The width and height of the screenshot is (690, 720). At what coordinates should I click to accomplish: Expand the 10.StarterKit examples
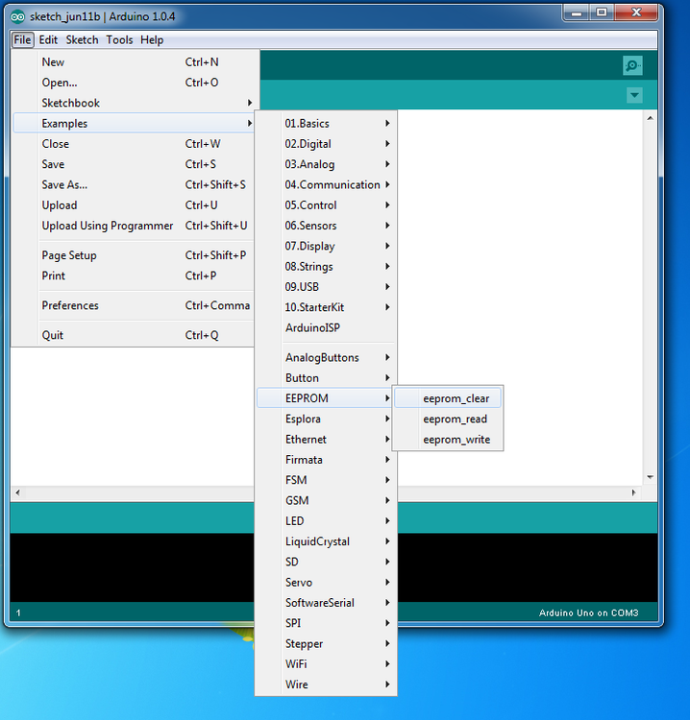coord(326,307)
